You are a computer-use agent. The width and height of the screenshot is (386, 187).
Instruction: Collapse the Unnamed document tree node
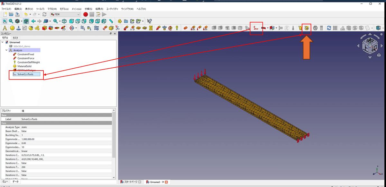click(x=3, y=42)
